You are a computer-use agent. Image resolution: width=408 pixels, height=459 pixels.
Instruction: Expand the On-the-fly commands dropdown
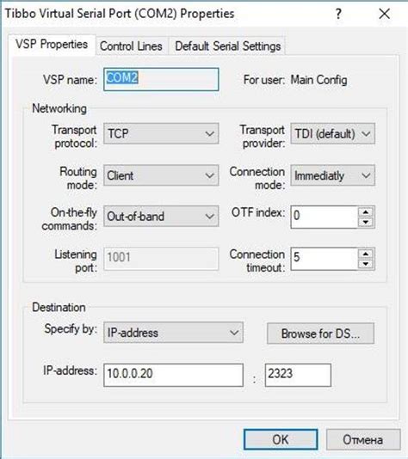pyautogui.click(x=161, y=217)
